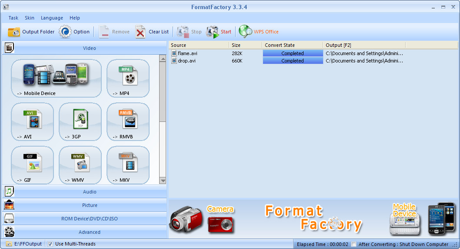This screenshot has height=249, width=460.
Task: Expand the Advanced category panel
Action: (x=84, y=232)
